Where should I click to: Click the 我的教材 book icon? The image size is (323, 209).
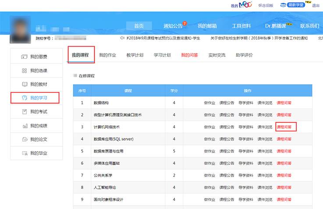point(25,84)
